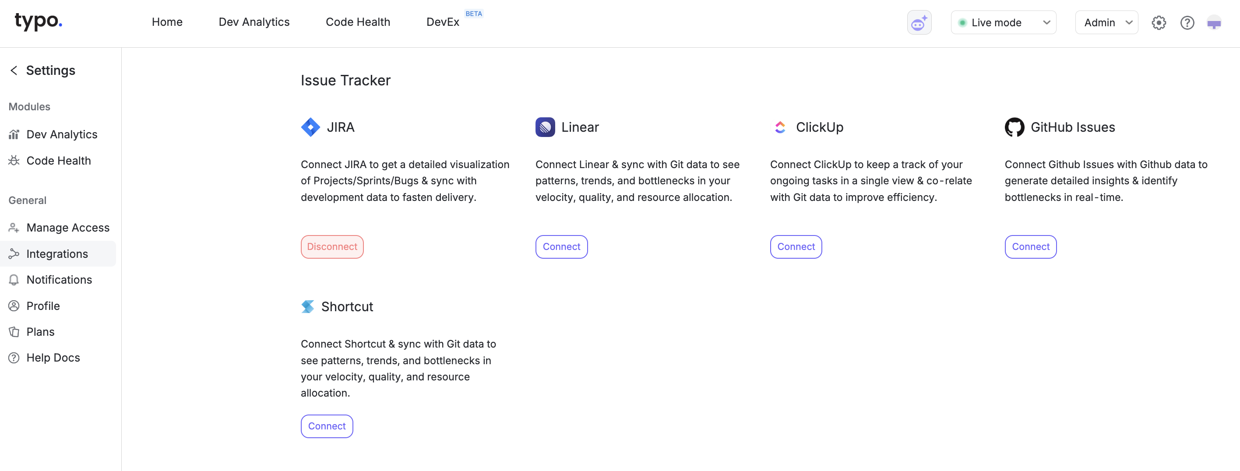This screenshot has height=471, width=1240.
Task: Click the GitHub Issues title text
Action: tap(1072, 127)
